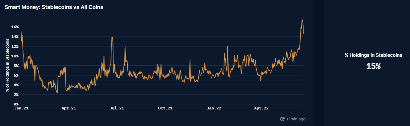Click the 'Apr.21' x-axis label
Image resolution: width=410 pixels, height=126 pixels.
point(69,108)
